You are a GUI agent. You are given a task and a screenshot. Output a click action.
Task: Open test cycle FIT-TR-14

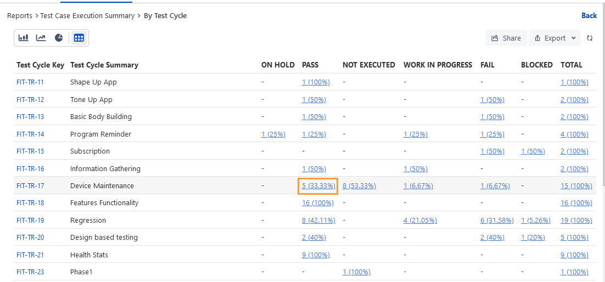[x=31, y=134]
